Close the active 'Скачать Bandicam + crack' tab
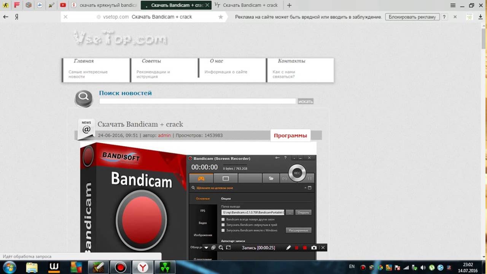The height and width of the screenshot is (274, 487). [x=207, y=5]
